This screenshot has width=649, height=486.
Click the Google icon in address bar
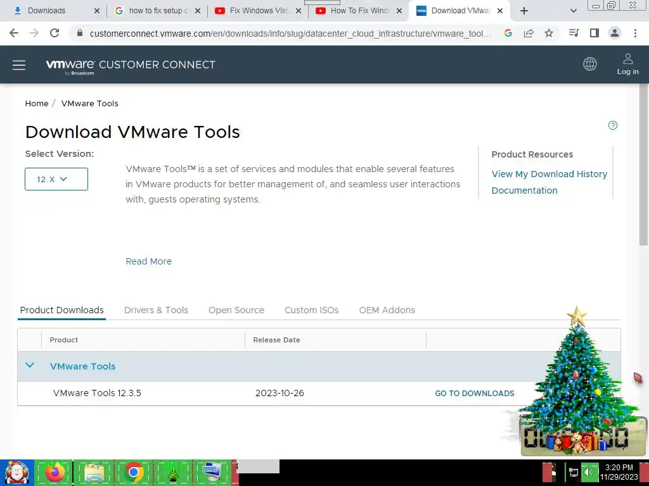pos(508,33)
